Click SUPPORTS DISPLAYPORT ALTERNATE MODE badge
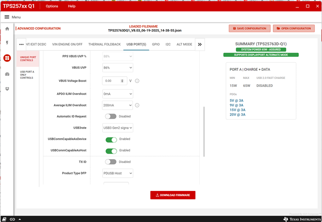 click(261, 55)
